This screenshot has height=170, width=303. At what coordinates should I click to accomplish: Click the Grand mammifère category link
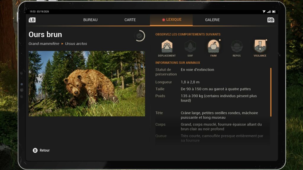44,44
